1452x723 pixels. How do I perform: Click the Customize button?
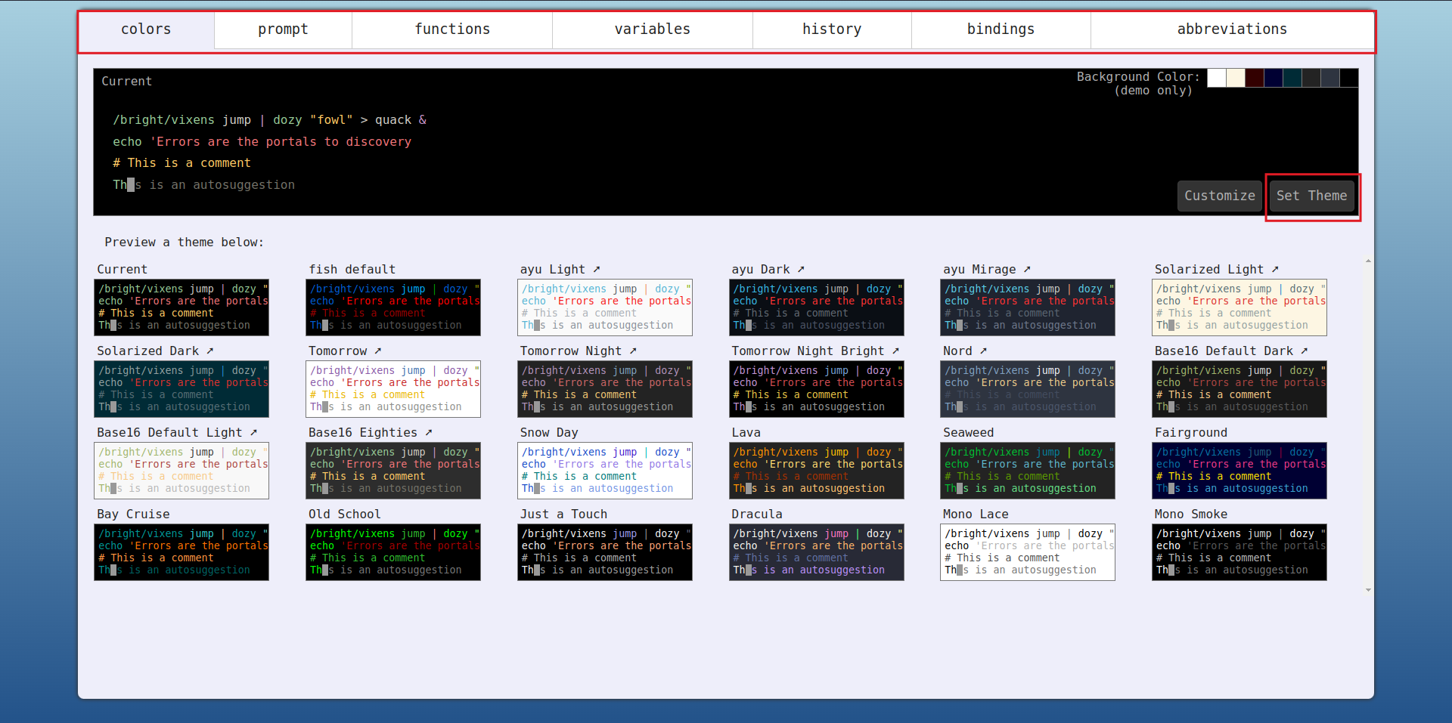coord(1219,196)
